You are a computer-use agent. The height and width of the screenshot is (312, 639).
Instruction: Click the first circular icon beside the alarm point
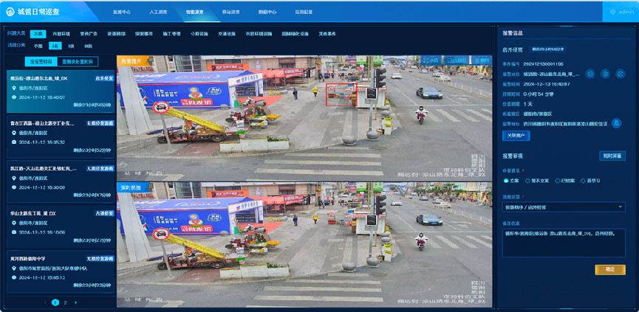590,74
